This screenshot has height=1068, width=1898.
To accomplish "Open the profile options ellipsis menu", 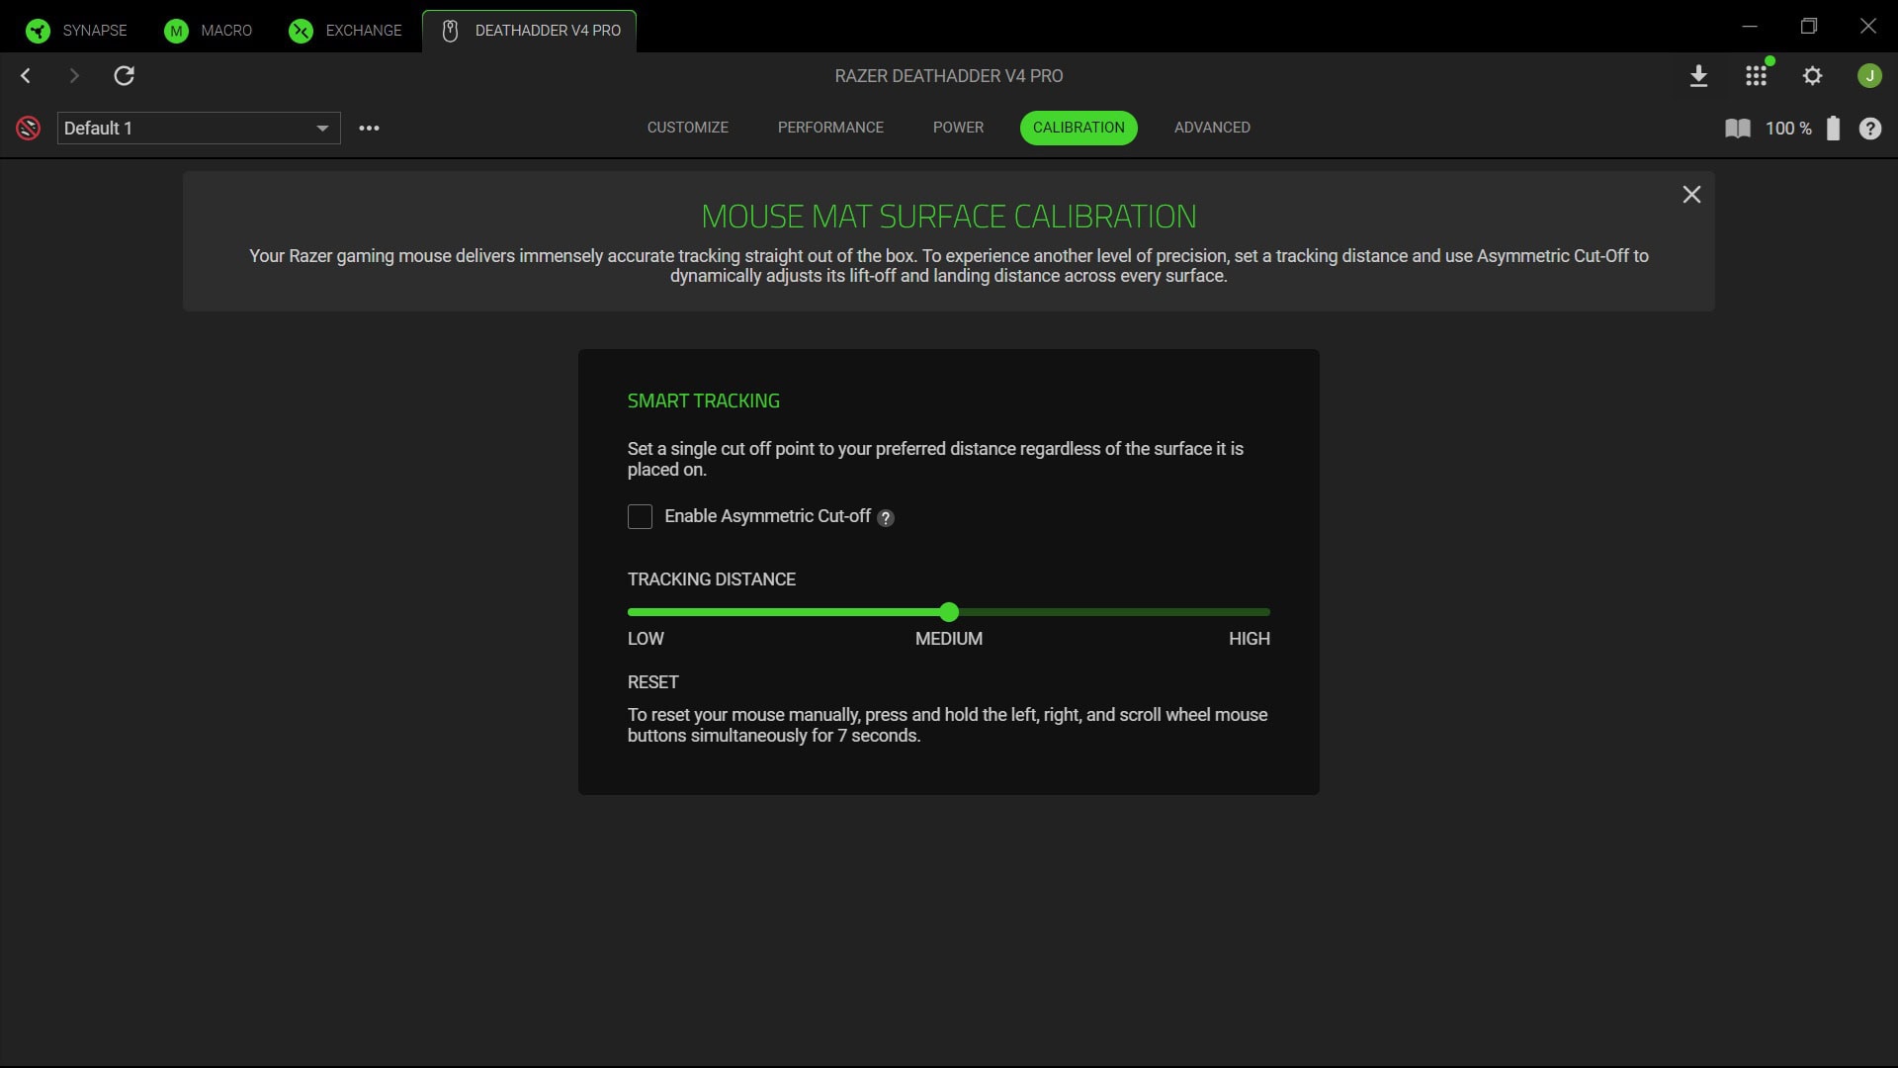I will [x=369, y=129].
